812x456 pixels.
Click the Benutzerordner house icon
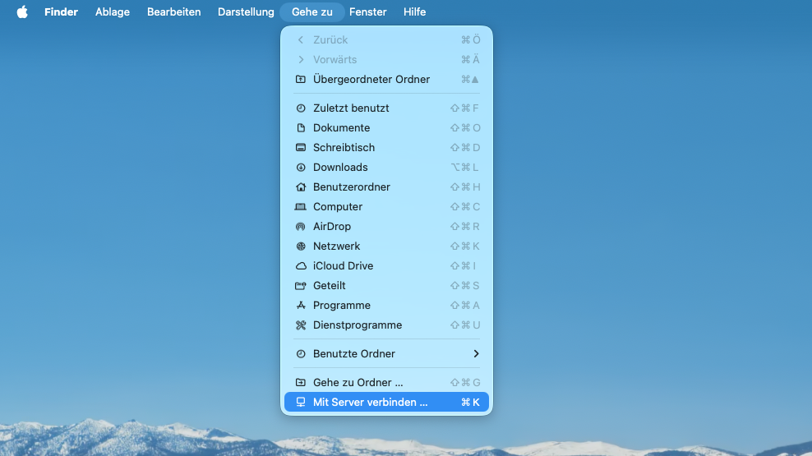point(300,187)
